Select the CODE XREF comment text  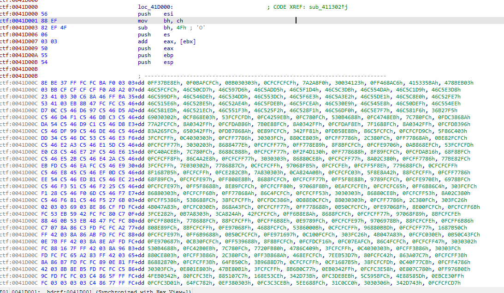286,7
